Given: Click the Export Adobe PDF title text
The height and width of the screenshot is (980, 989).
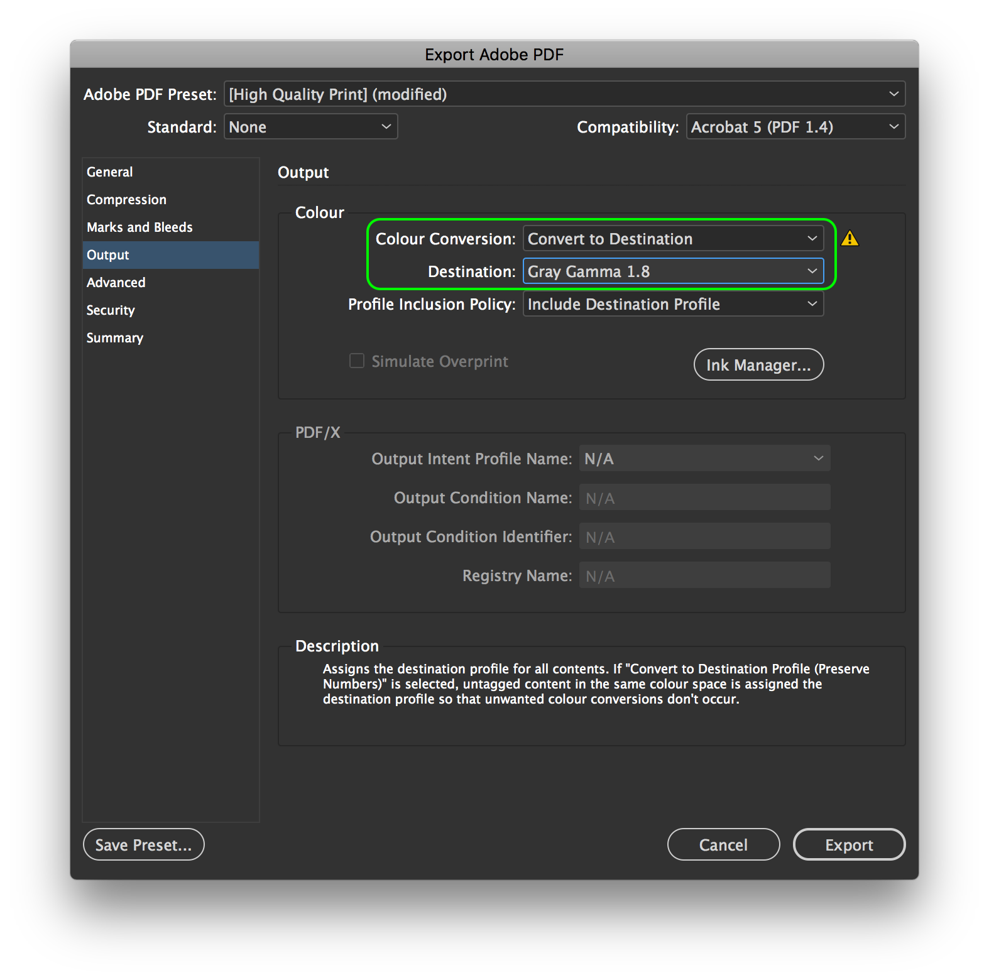Looking at the screenshot, I should (x=494, y=55).
